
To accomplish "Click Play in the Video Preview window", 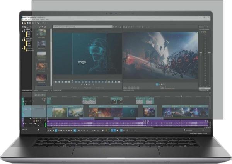I will [157, 85].
